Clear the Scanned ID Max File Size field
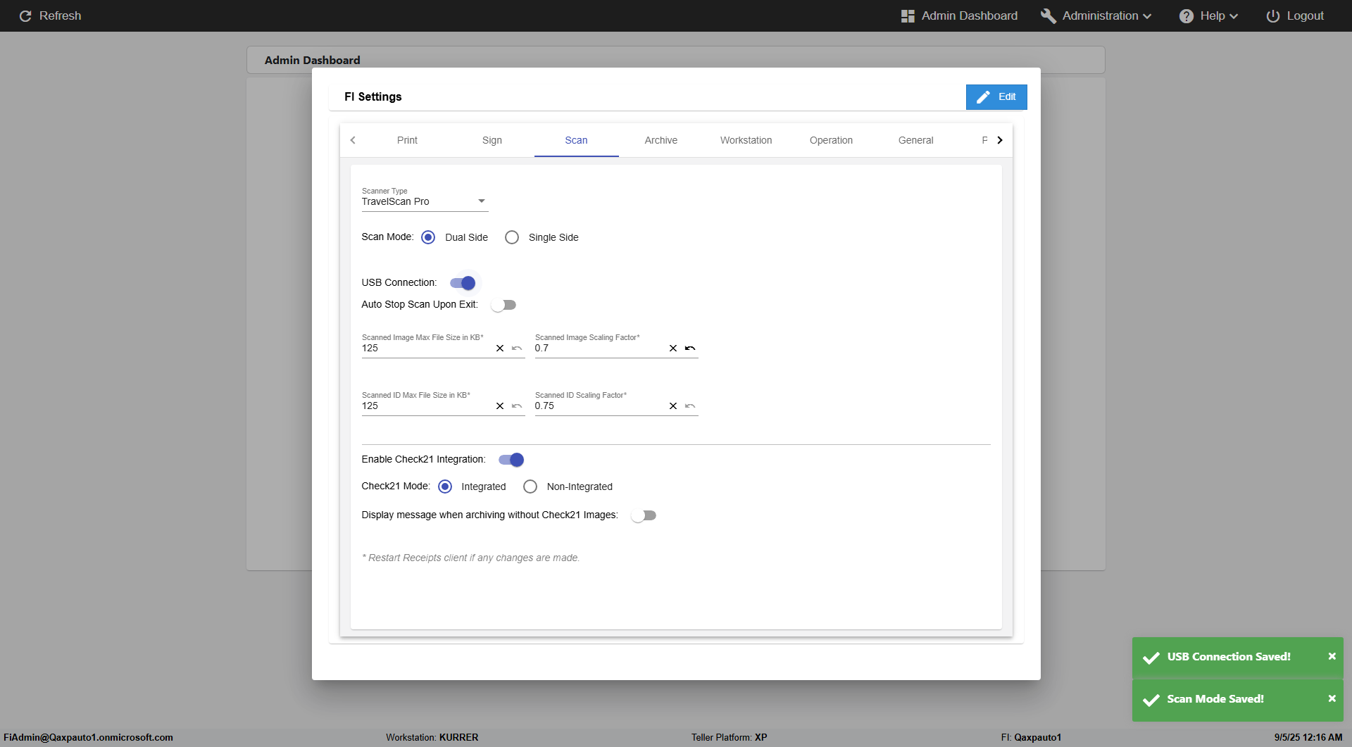 tap(500, 406)
